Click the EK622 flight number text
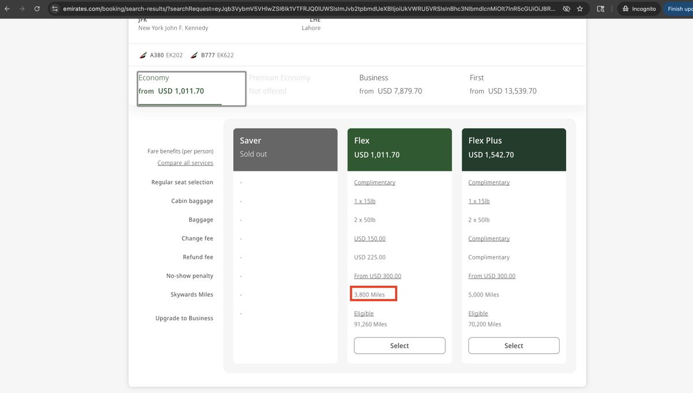 (x=225, y=55)
